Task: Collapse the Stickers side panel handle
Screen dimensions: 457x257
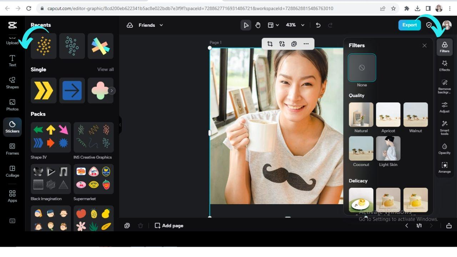Action: (120, 125)
